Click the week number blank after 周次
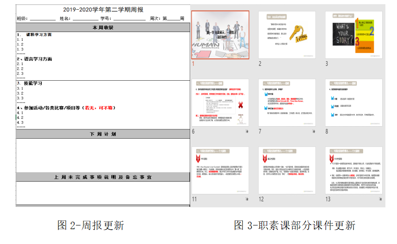The width and height of the screenshot is (397, 244). pyautogui.click(x=173, y=19)
